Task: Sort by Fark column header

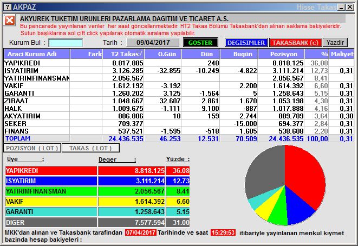Action: 86,54
